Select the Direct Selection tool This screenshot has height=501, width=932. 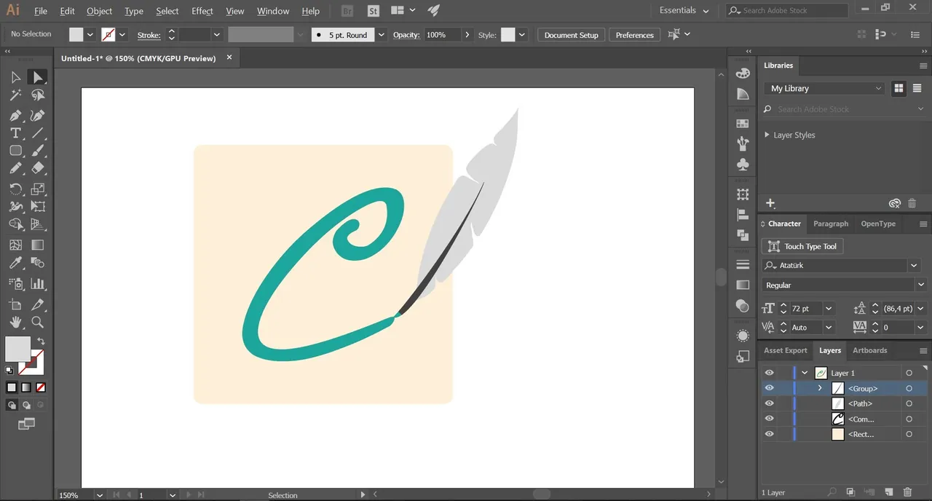[38, 77]
